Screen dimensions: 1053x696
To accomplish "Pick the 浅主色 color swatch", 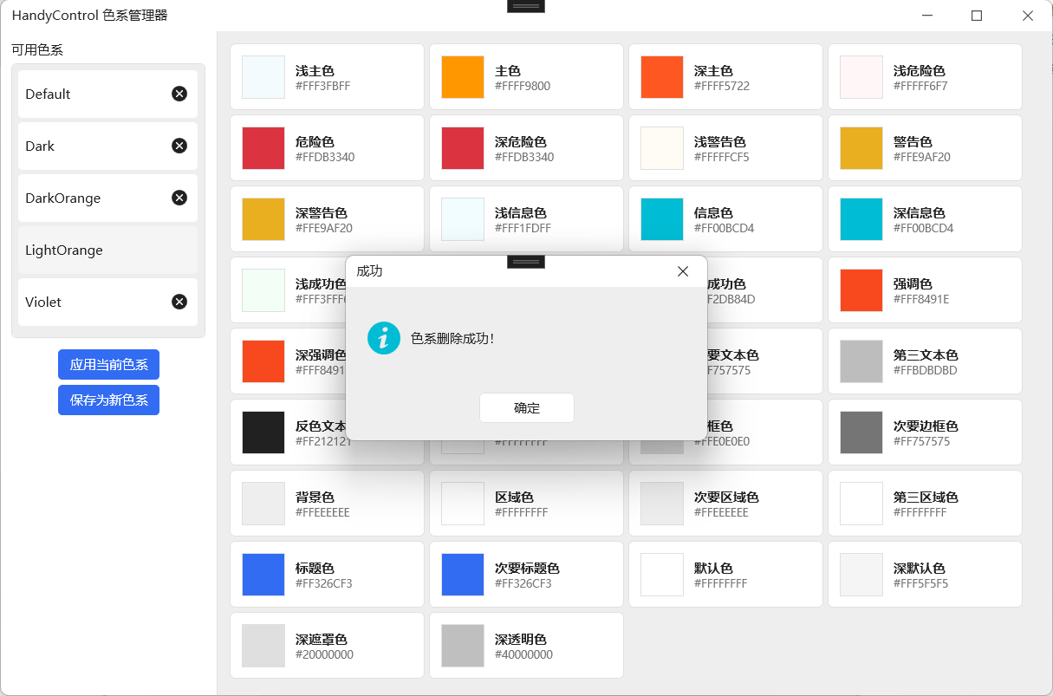I will (263, 77).
